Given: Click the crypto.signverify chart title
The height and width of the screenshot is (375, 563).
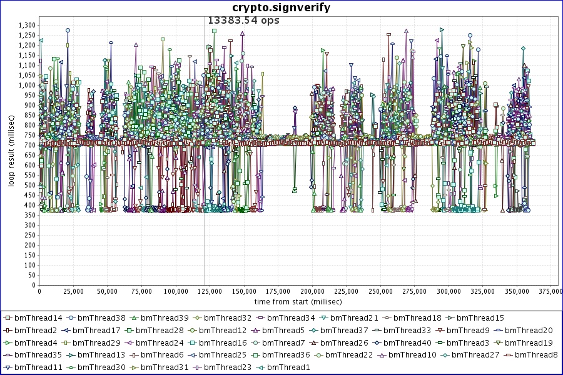Looking at the screenshot, I should click(281, 7).
